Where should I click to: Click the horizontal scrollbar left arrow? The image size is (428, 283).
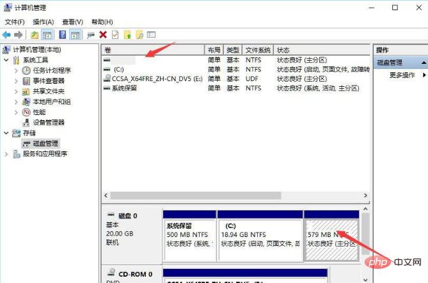(x=106, y=195)
